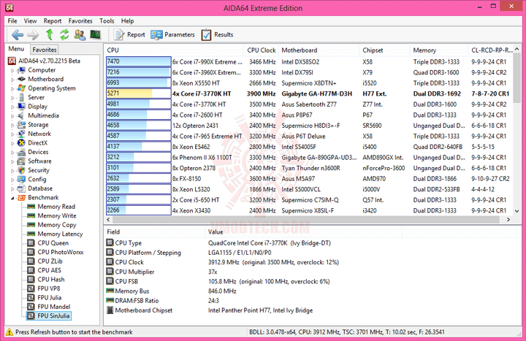Viewport: 526px width, 341px height.
Task: Sort by the Chipset column header
Action: (384, 50)
